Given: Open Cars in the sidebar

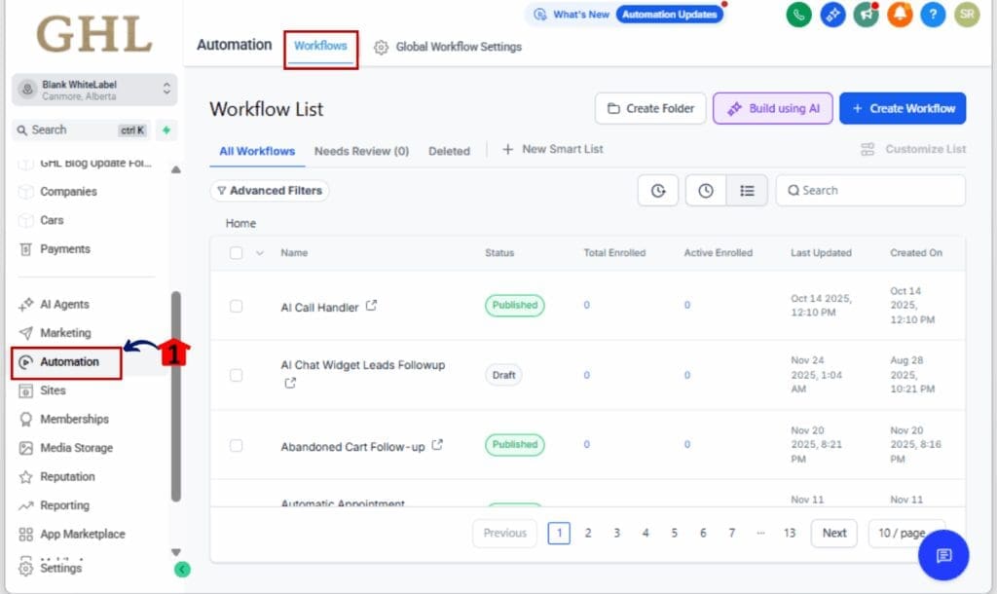Looking at the screenshot, I should pos(52,221).
